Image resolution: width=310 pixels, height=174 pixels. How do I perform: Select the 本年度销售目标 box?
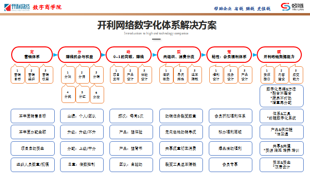[x=32, y=116]
